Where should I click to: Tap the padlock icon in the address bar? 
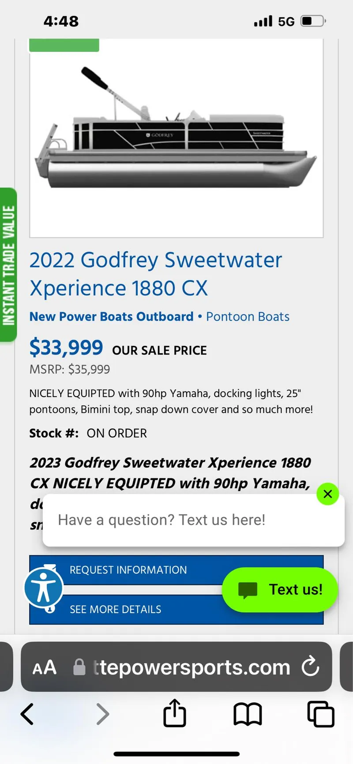79,667
